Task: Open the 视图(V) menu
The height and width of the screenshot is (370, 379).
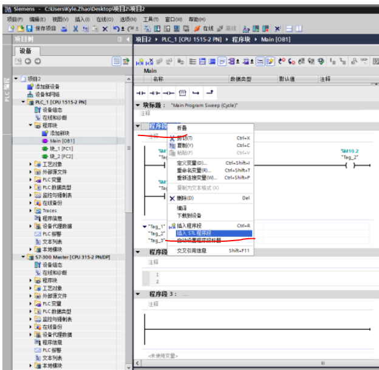Action: 60,19
